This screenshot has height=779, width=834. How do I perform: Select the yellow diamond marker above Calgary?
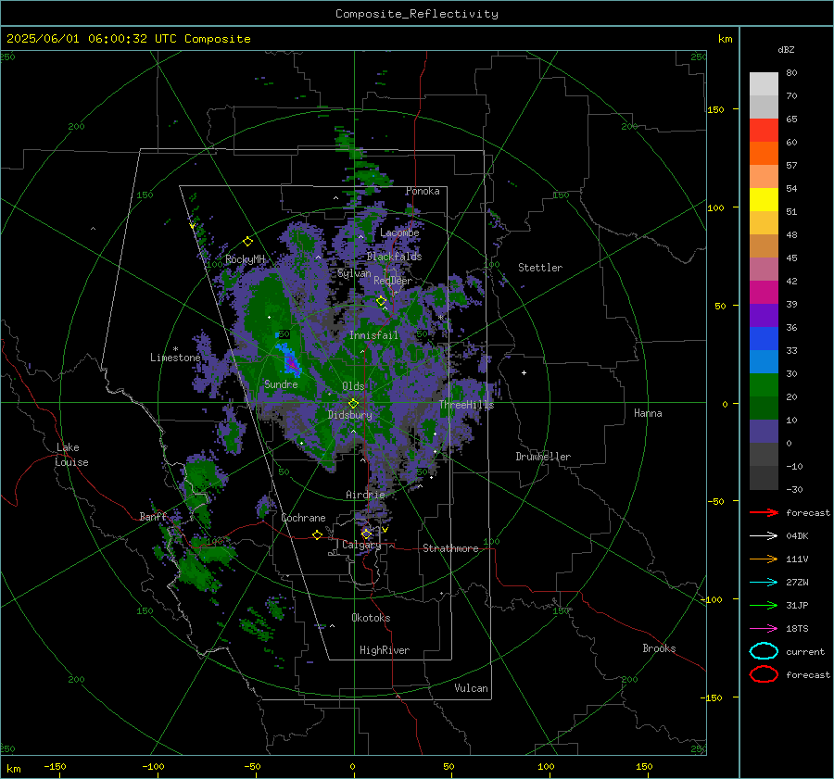[366, 534]
